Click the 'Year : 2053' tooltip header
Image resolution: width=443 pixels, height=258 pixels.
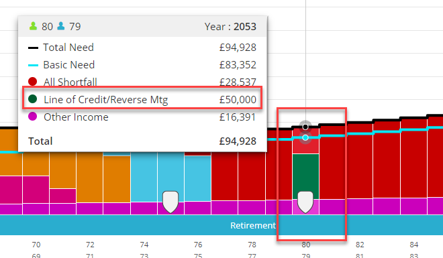230,27
